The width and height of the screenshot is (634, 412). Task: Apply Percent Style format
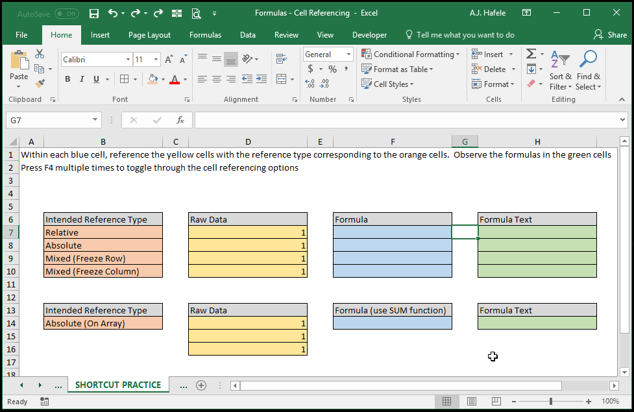coord(332,69)
